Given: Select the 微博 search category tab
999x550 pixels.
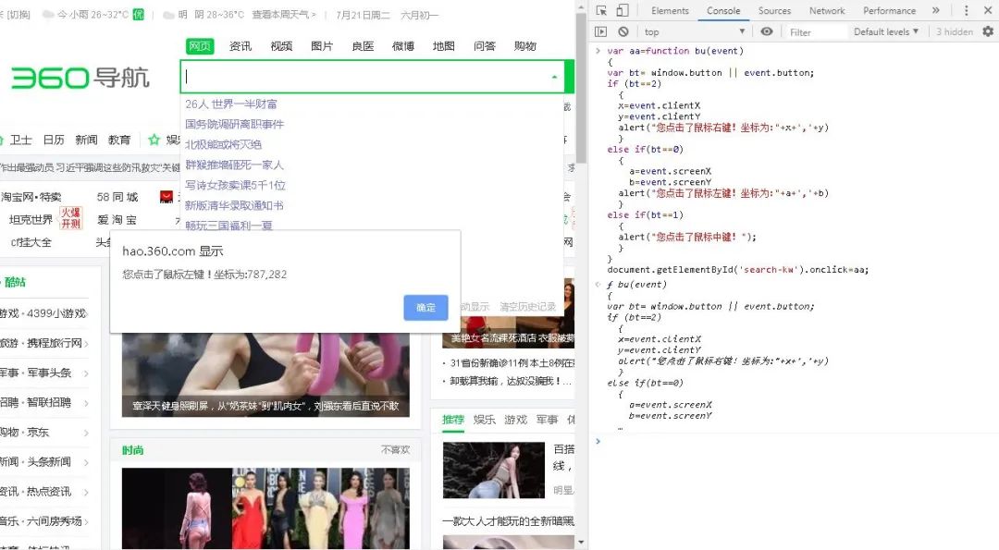Looking at the screenshot, I should click(x=402, y=46).
